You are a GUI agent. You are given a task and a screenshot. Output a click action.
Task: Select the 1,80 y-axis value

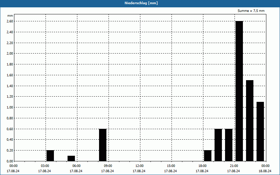[10, 64]
